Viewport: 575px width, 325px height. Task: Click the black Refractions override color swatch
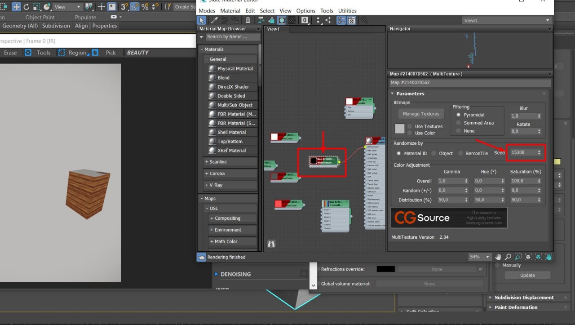point(385,269)
